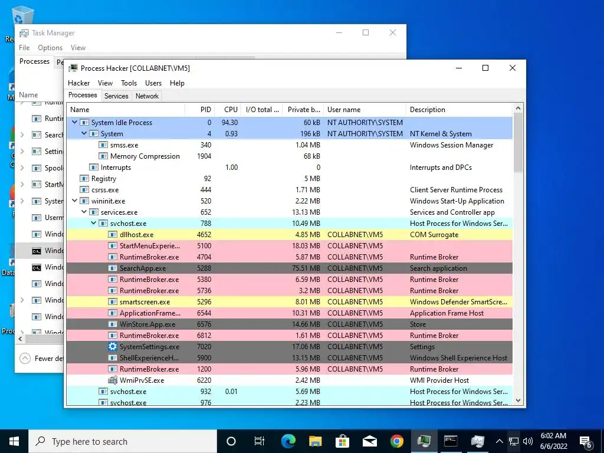Open File Explorer from the taskbar

click(x=315, y=441)
